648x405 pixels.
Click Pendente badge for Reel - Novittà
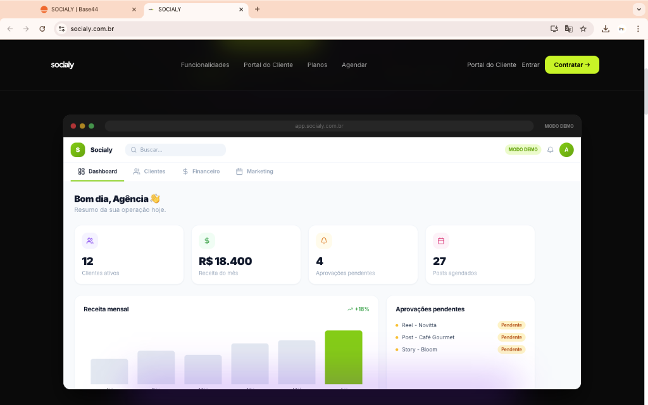[511, 325]
